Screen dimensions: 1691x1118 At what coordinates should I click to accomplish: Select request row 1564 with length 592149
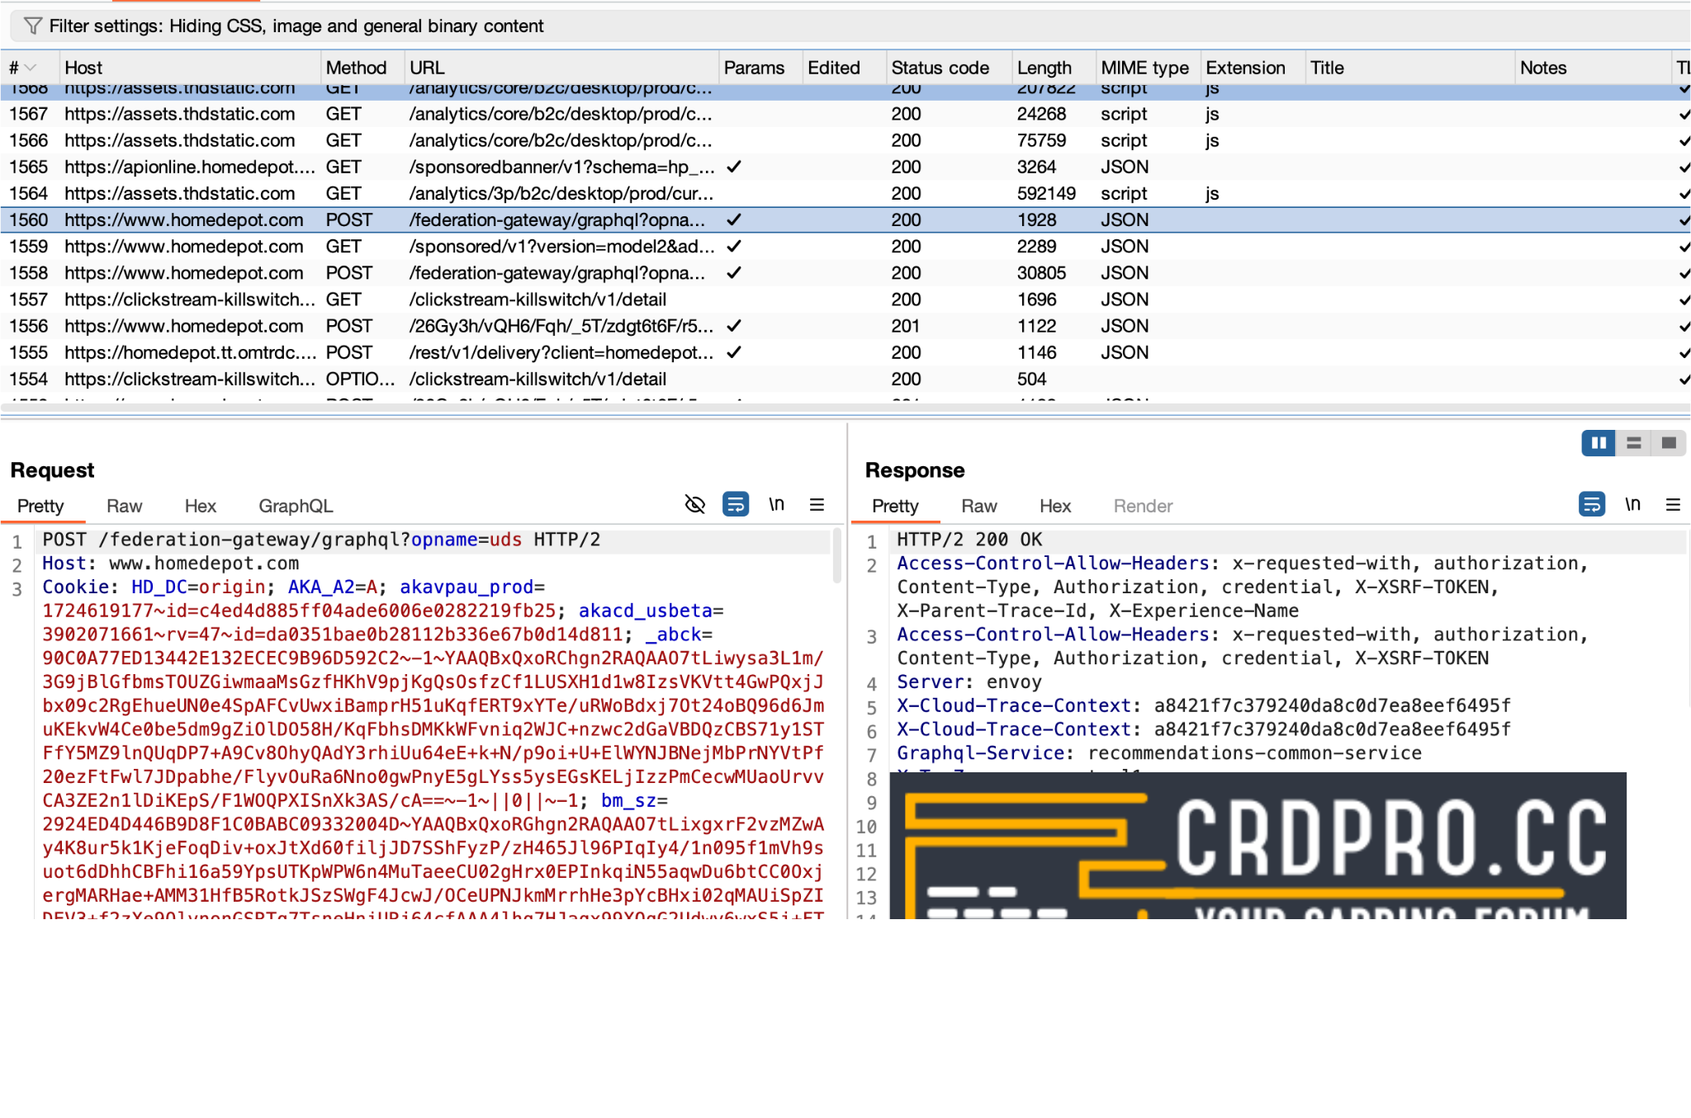tap(845, 193)
